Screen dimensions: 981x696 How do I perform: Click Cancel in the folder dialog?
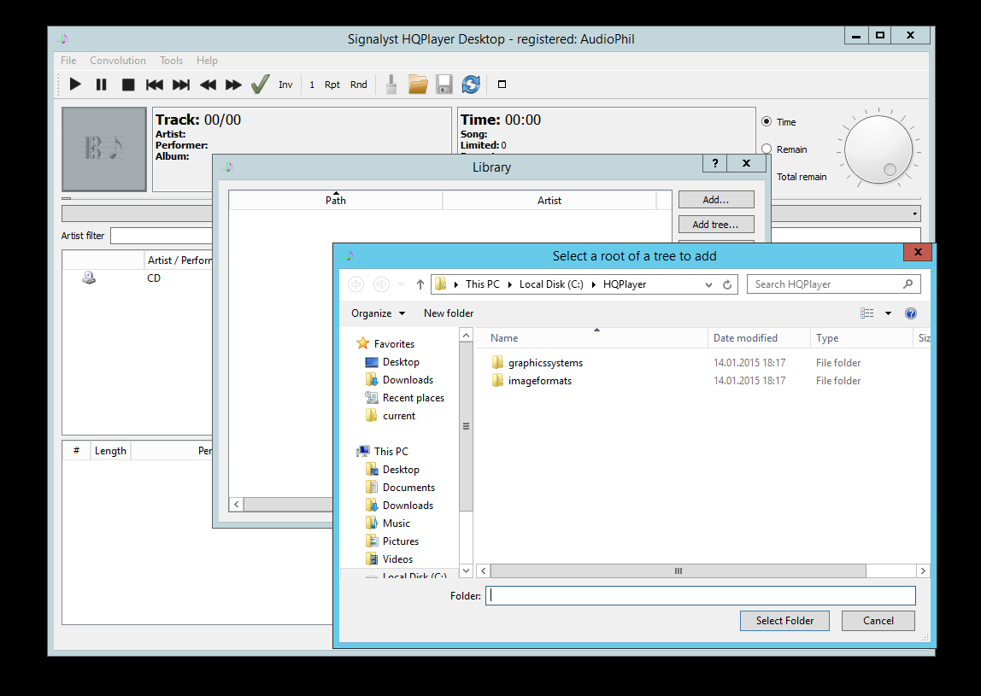878,621
